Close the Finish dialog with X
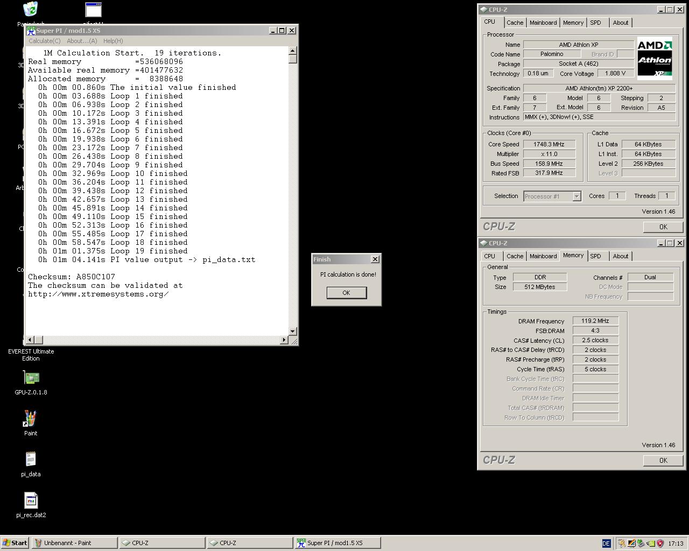The image size is (689, 551). (375, 259)
